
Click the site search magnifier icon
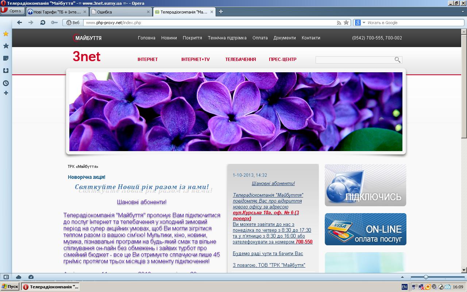(x=397, y=60)
